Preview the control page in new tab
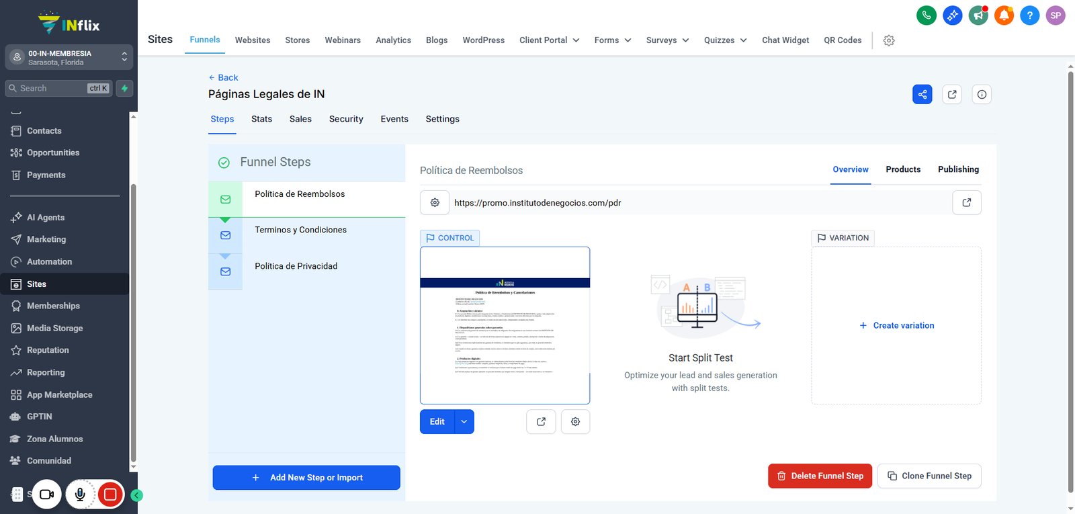 pyautogui.click(x=541, y=422)
